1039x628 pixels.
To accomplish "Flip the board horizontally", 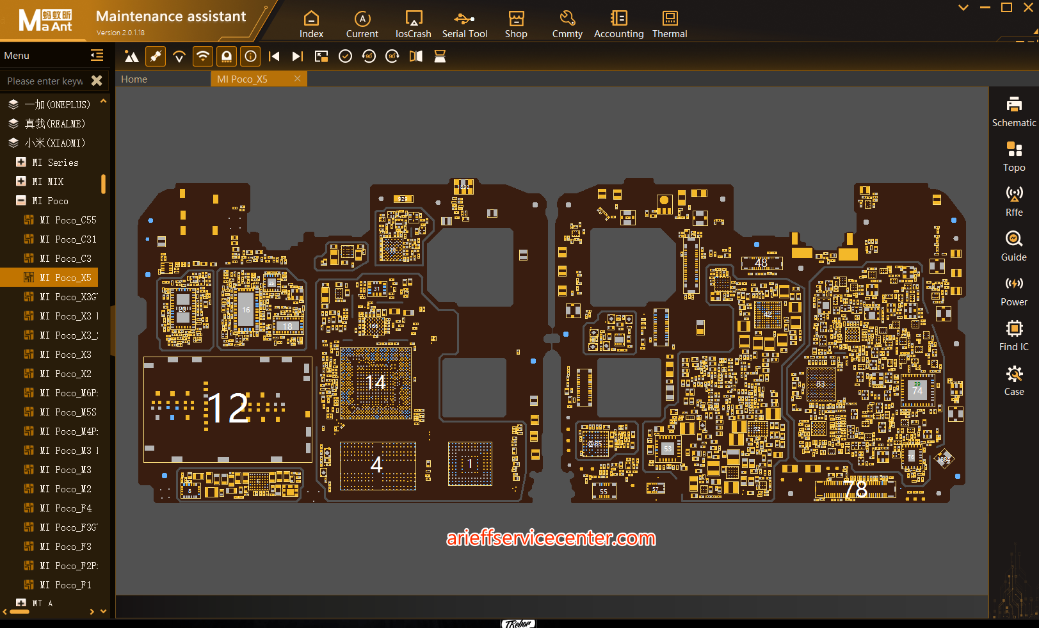I will [x=416, y=56].
